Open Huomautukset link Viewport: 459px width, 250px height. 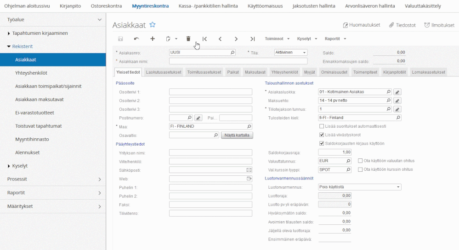pyautogui.click(x=361, y=25)
